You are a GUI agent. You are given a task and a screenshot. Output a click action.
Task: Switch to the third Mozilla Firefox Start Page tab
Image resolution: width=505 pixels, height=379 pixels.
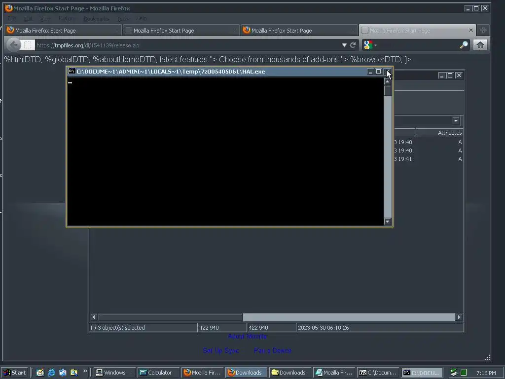pos(299,30)
